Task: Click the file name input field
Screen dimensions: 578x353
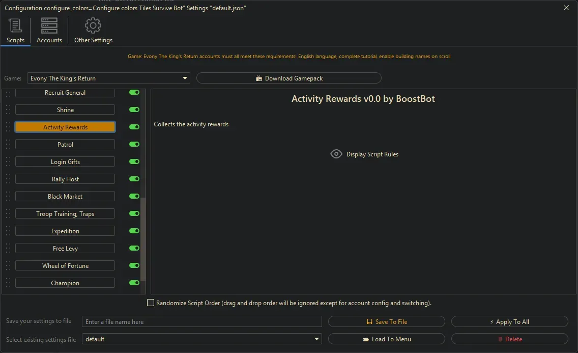Action: pyautogui.click(x=202, y=321)
